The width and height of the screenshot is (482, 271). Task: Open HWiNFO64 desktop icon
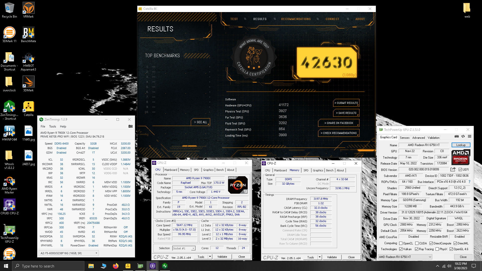(9, 133)
